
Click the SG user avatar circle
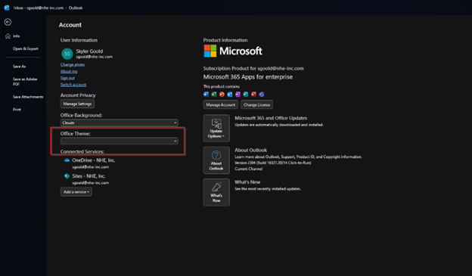pyautogui.click(x=67, y=54)
